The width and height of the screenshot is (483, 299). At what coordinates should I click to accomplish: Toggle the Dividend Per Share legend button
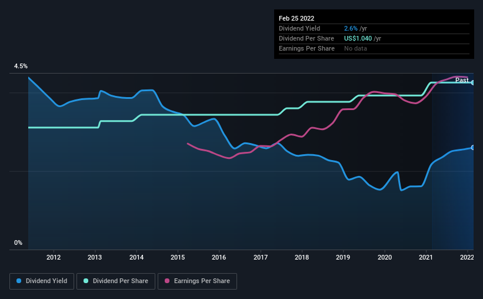(x=116, y=281)
